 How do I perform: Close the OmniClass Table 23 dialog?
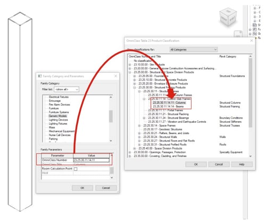pyautogui.click(x=252, y=40)
